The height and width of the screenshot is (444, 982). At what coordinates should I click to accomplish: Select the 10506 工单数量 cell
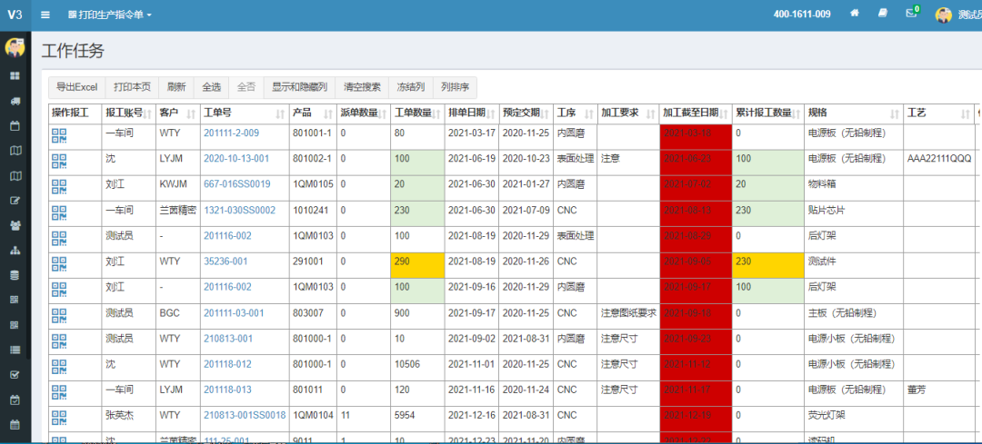pyautogui.click(x=417, y=368)
